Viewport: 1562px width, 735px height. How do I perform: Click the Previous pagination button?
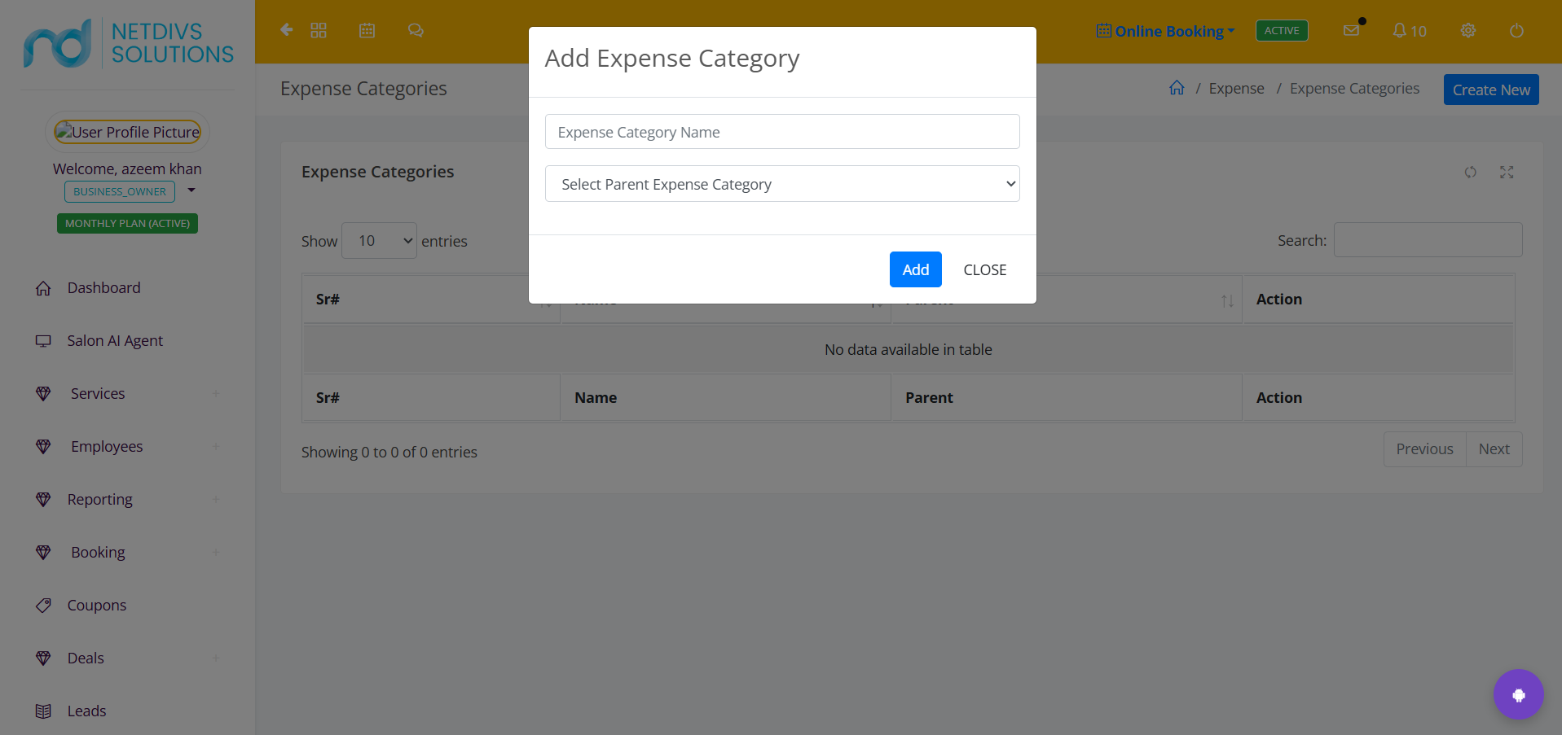pyautogui.click(x=1424, y=449)
